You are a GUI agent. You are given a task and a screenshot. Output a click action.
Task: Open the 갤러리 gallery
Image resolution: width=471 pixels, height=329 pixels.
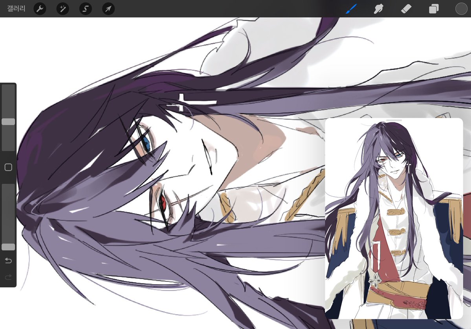[x=16, y=8]
